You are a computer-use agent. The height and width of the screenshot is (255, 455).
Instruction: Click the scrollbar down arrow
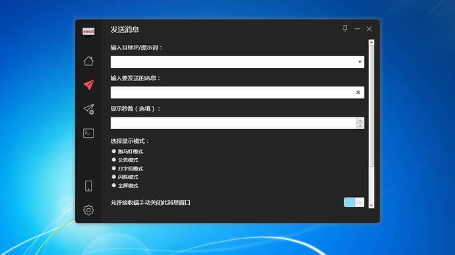pyautogui.click(x=371, y=206)
